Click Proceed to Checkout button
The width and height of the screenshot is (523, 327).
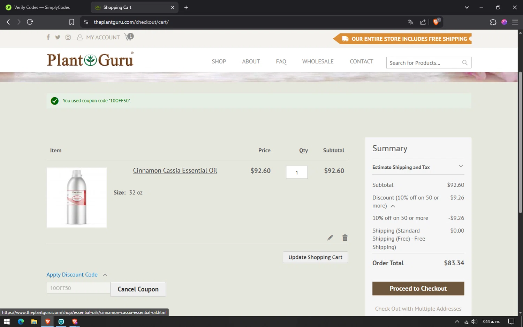tap(418, 289)
